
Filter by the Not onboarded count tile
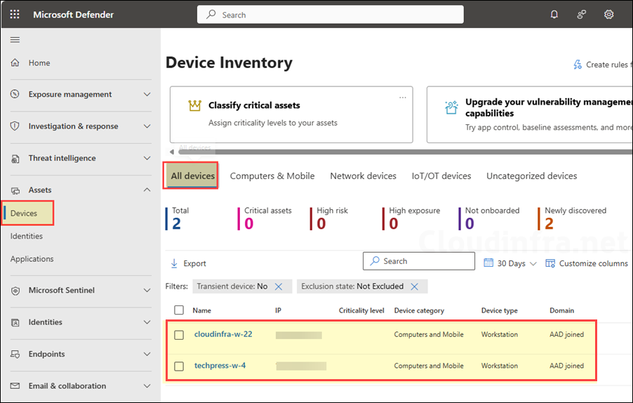pyautogui.click(x=489, y=218)
